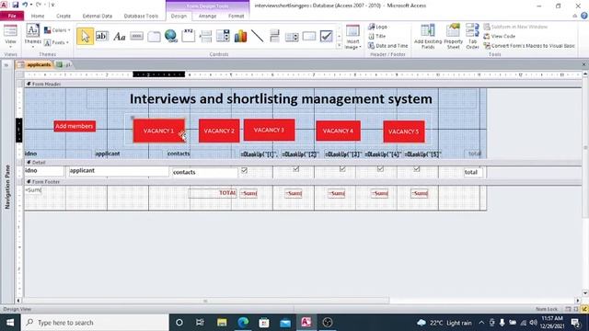Select the VACANCY 1 button
This screenshot has width=589, height=331.
pyautogui.click(x=159, y=131)
